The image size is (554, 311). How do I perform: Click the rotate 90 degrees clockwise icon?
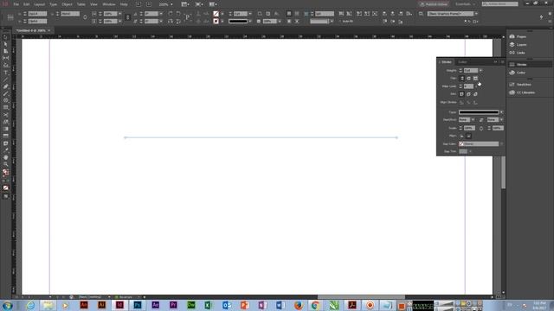[171, 14]
